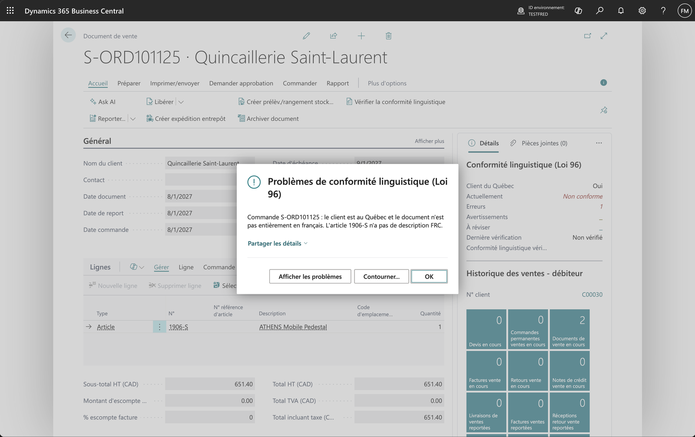The image size is (695, 437).
Task: Create new document with plus icon
Action: click(361, 36)
